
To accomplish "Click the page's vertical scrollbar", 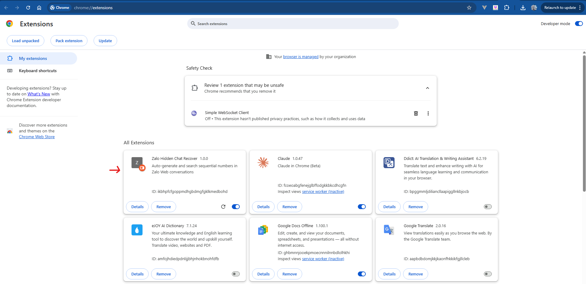I will 584,122.
